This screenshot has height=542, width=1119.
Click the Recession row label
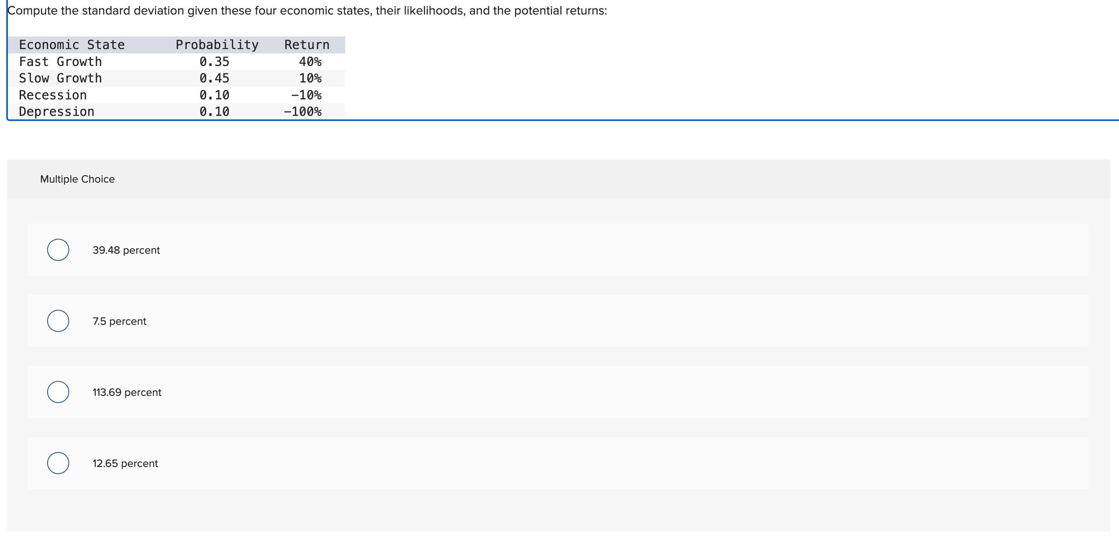pyautogui.click(x=53, y=95)
